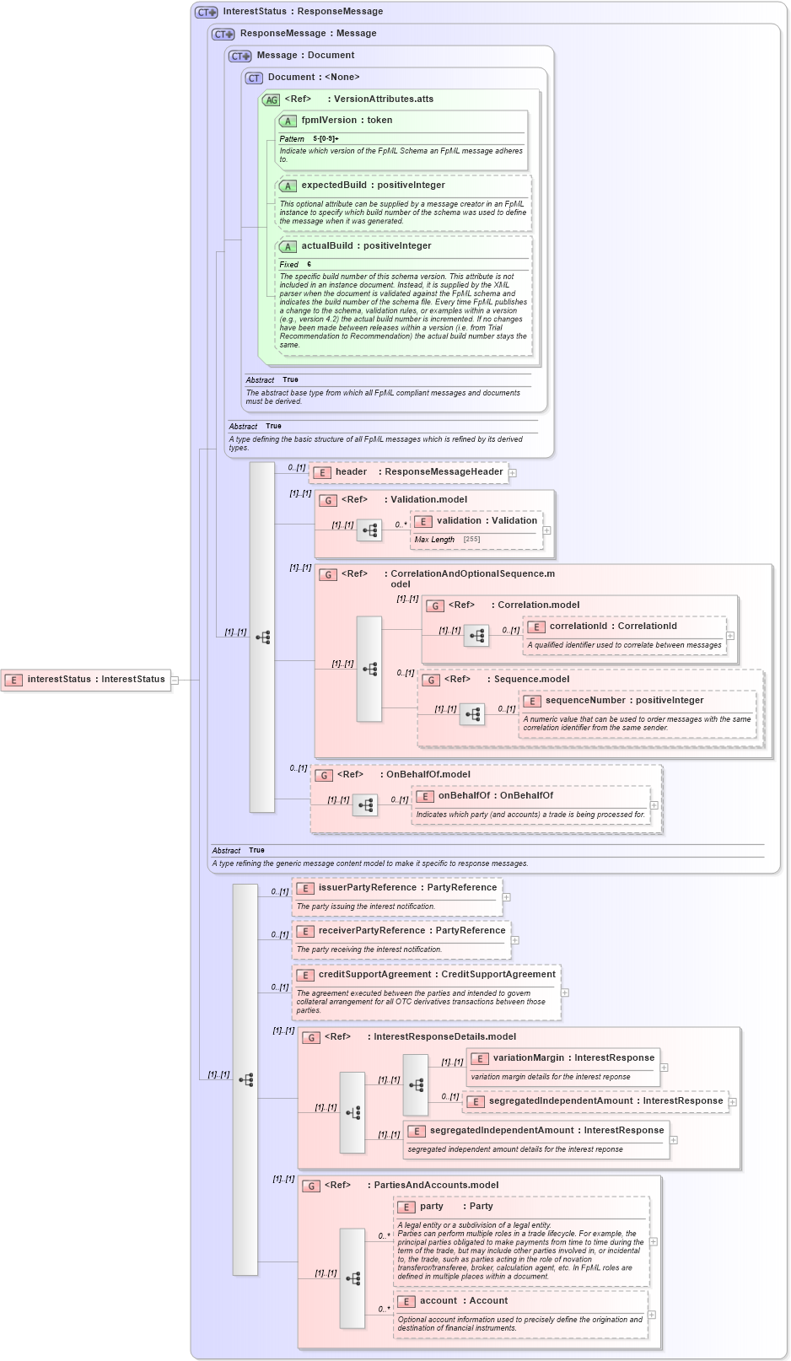Click the E icon of creditSupportAgreement

pyautogui.click(x=304, y=975)
